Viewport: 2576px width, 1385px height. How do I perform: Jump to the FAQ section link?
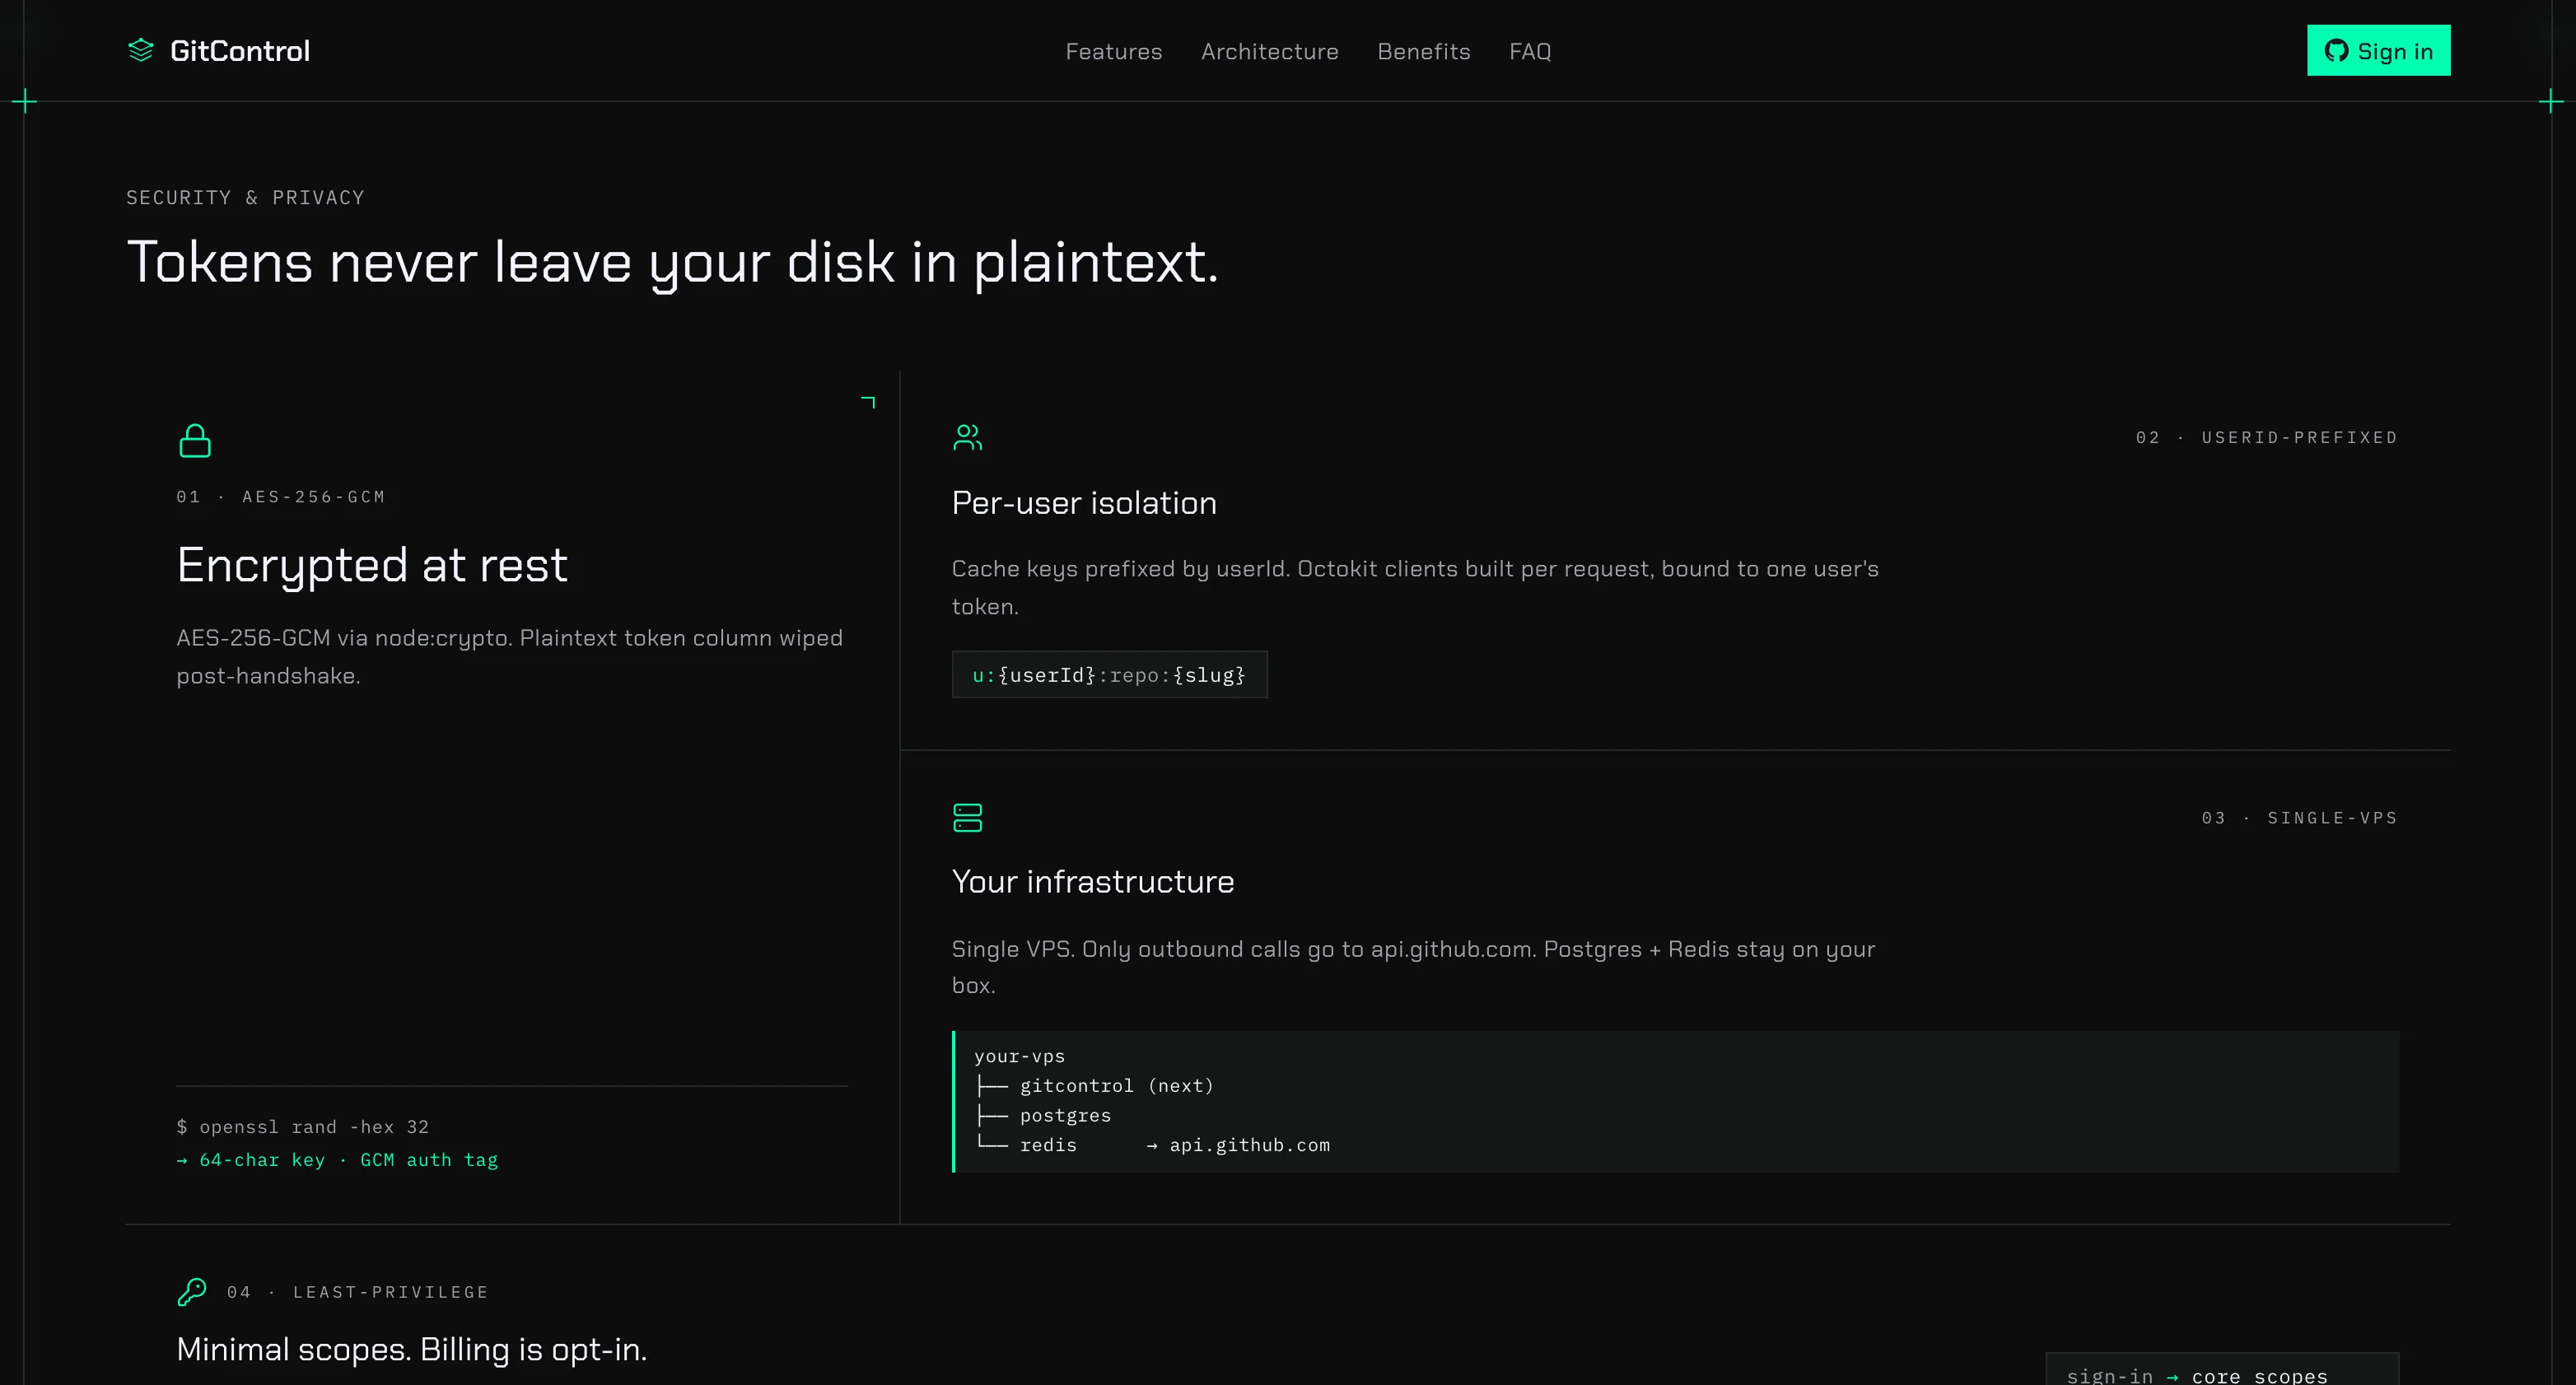(x=1530, y=51)
